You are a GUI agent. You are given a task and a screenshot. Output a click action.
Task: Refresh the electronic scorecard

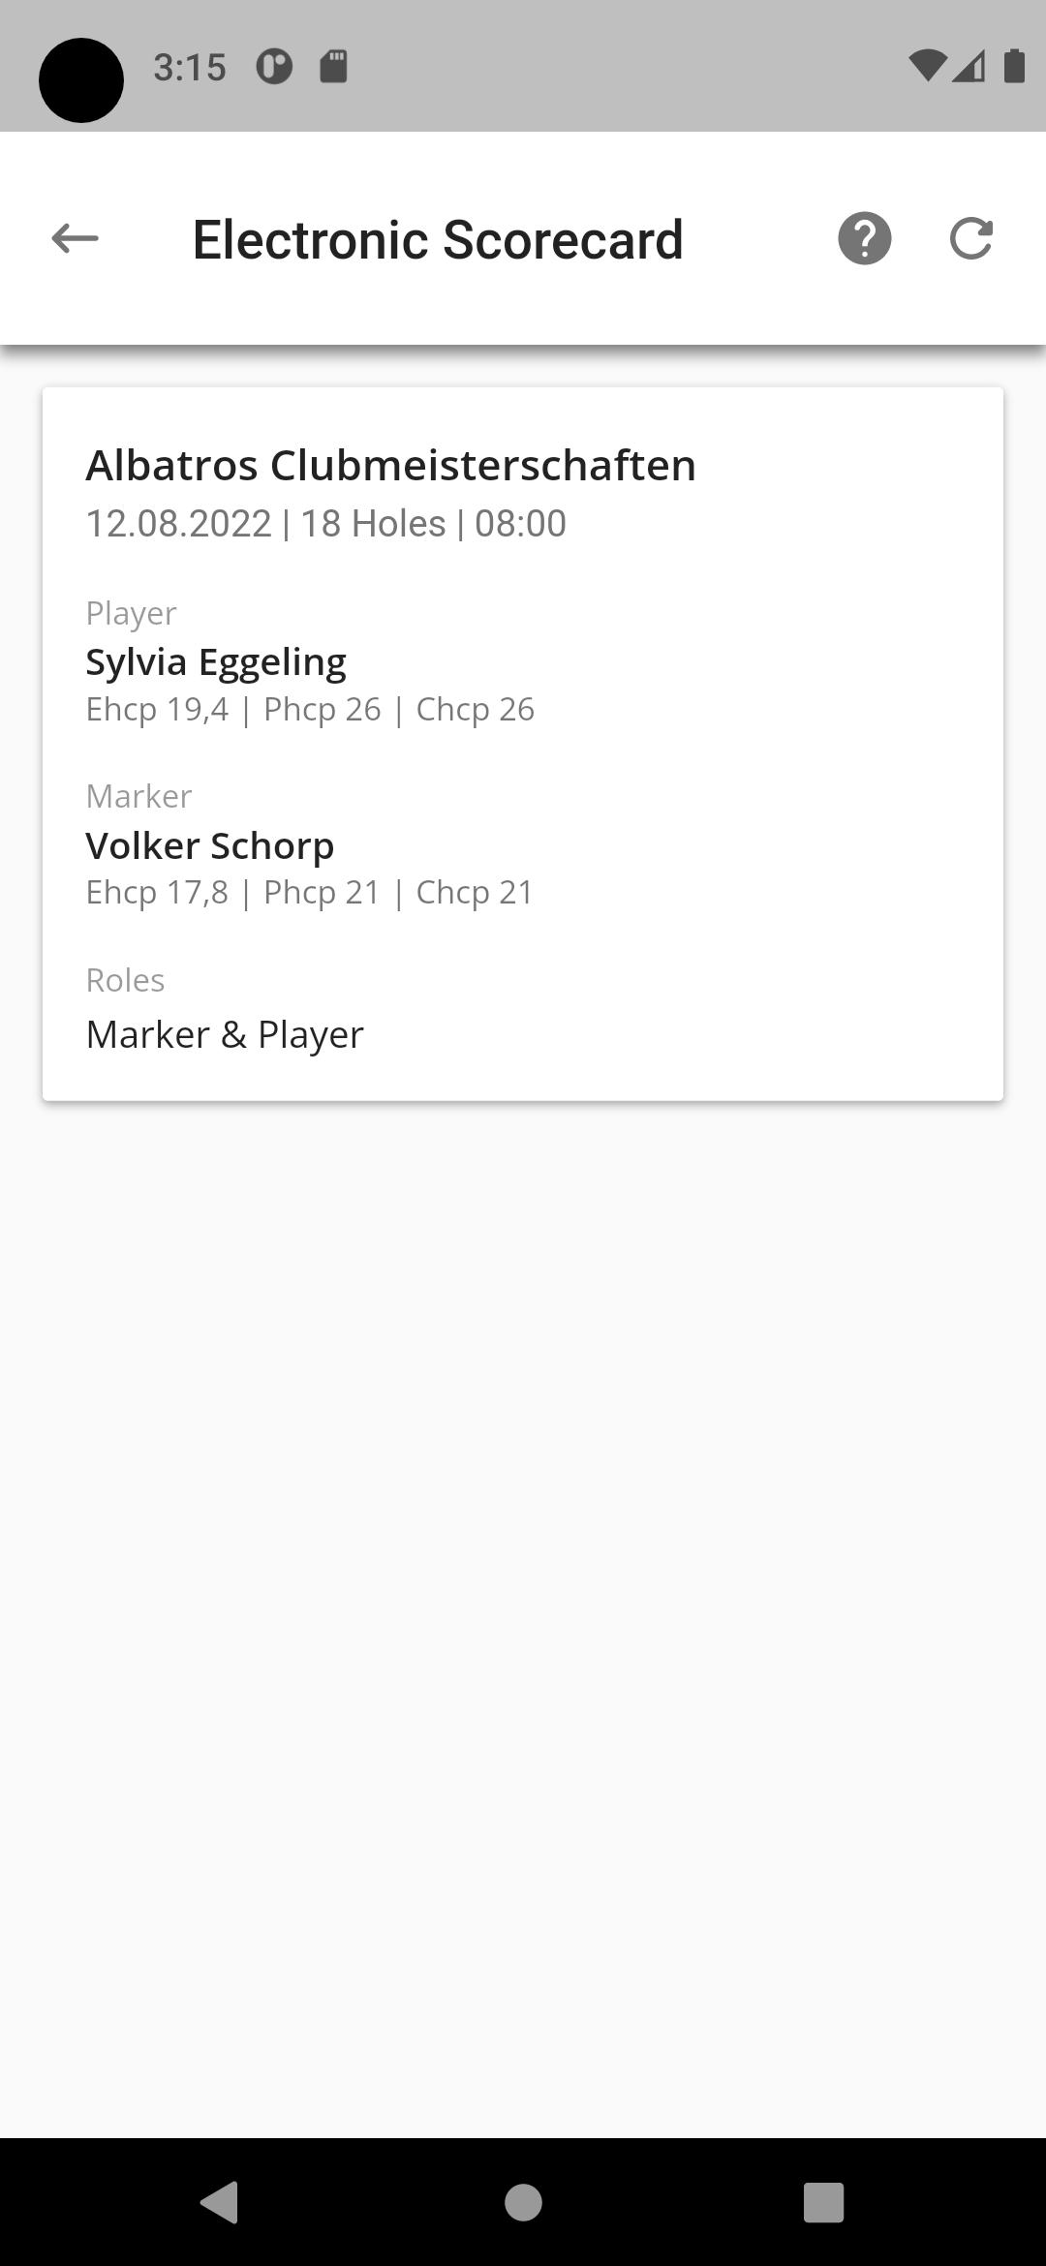click(971, 238)
